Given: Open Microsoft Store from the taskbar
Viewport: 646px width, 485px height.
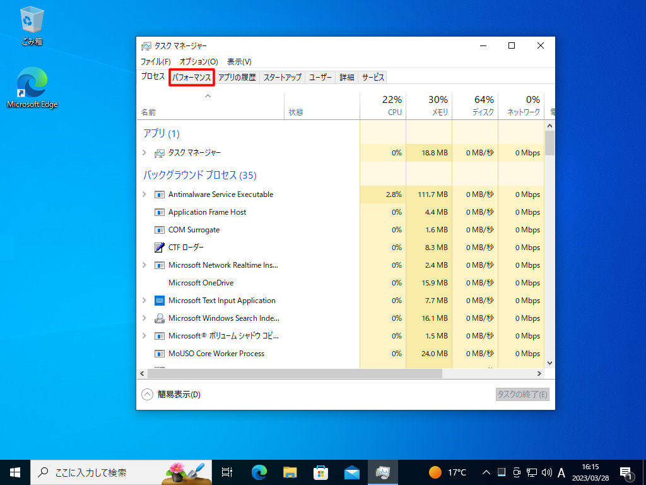Looking at the screenshot, I should pyautogui.click(x=321, y=472).
